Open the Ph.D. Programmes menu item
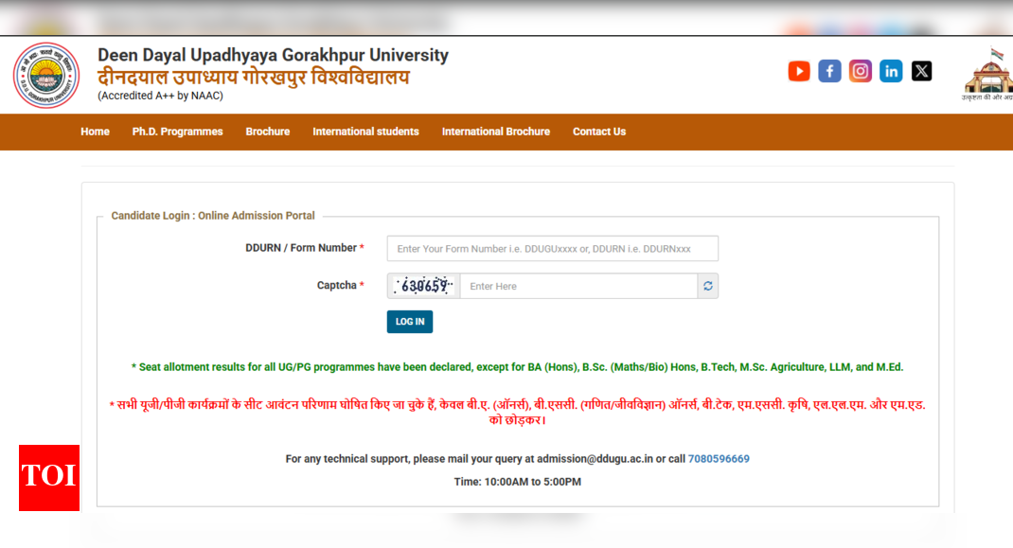The width and height of the screenshot is (1013, 548). click(178, 132)
